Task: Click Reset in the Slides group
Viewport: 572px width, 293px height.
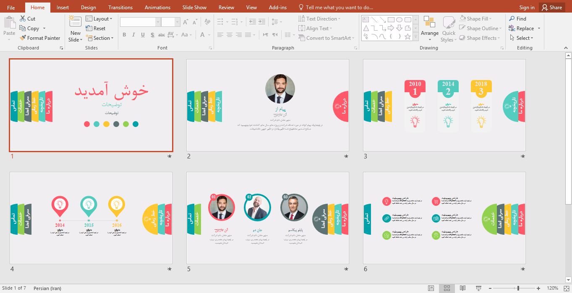Action: [x=96, y=29]
